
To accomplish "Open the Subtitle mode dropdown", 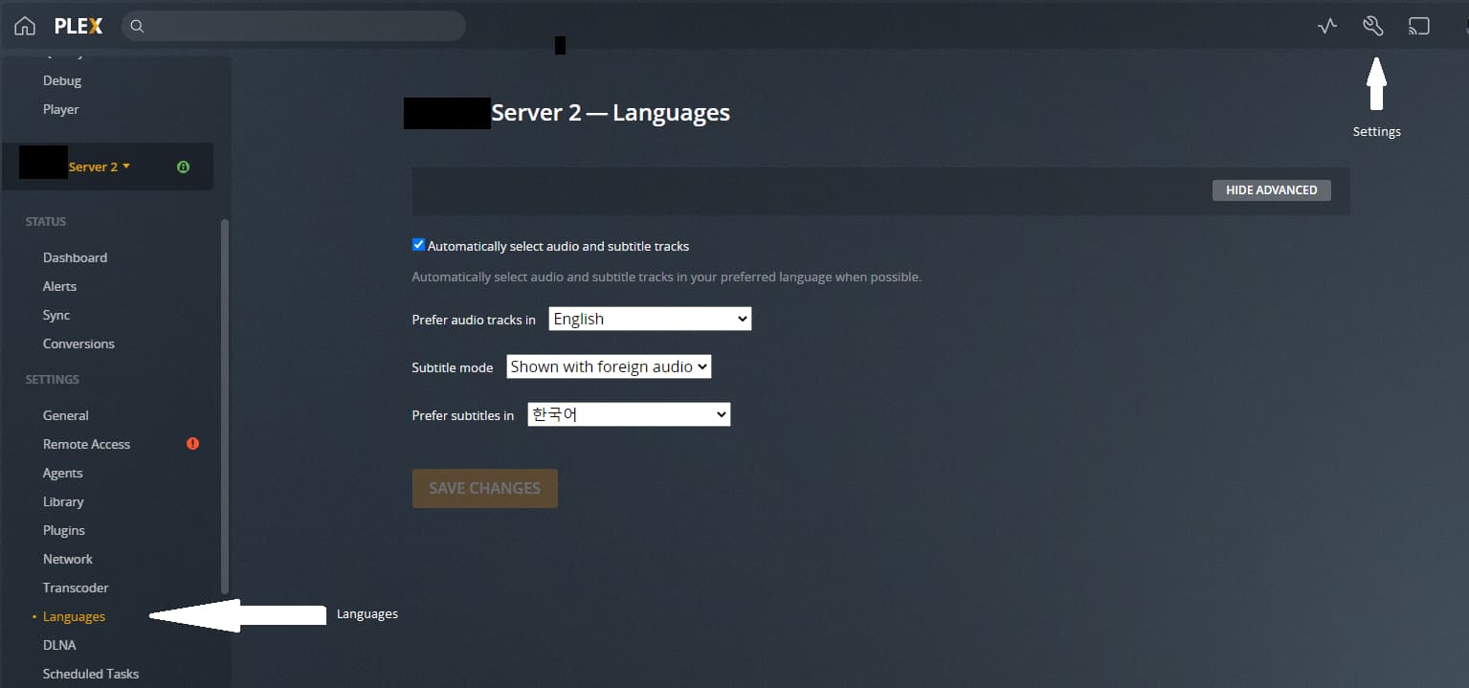I will (609, 366).
